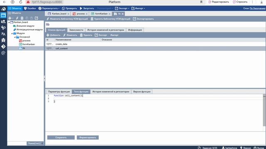Click Добавить to add a function

click(53, 35)
